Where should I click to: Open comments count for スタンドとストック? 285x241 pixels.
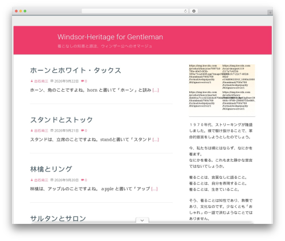84,130
